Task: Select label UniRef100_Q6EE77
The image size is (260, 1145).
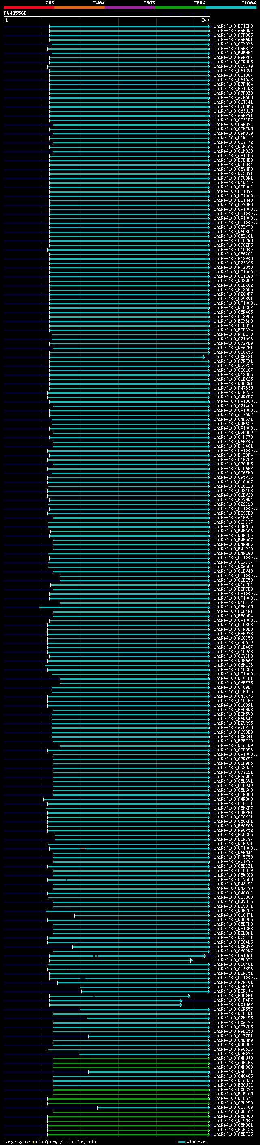Action: [233, 602]
